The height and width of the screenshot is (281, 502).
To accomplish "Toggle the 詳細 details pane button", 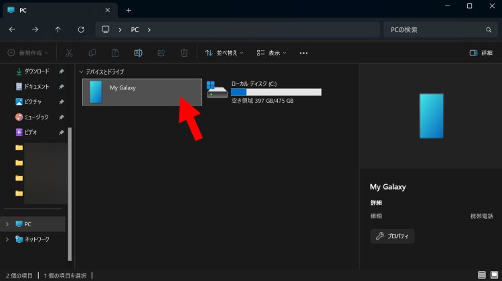I will click(x=481, y=53).
